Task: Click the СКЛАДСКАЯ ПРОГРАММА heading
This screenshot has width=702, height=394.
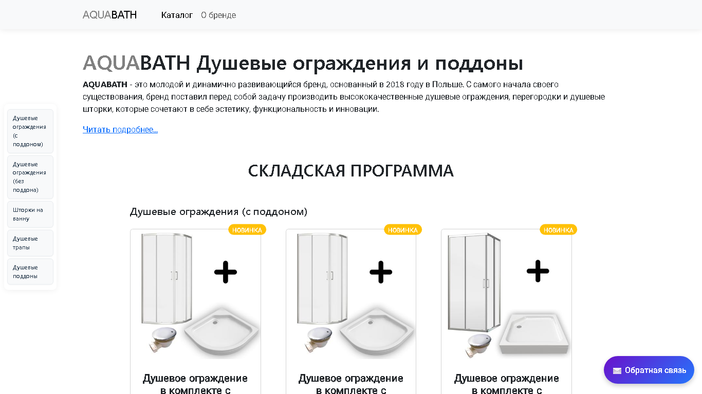Action: [x=351, y=171]
